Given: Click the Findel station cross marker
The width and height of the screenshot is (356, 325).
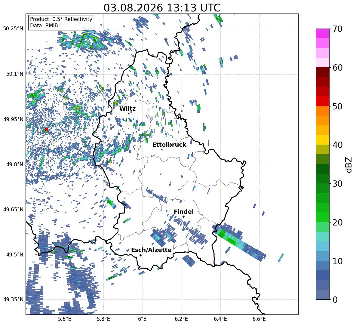Looking at the screenshot, I should click(183, 217).
